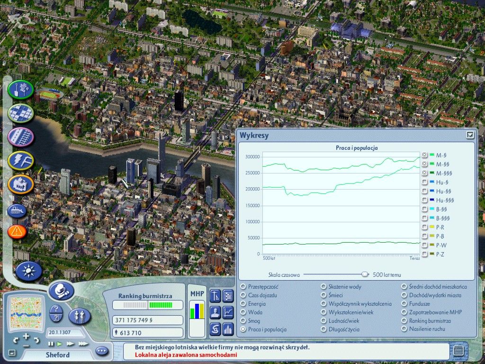The image size is (485, 364).
Task: Open the three-dot options menu button
Action: (x=102, y=351)
